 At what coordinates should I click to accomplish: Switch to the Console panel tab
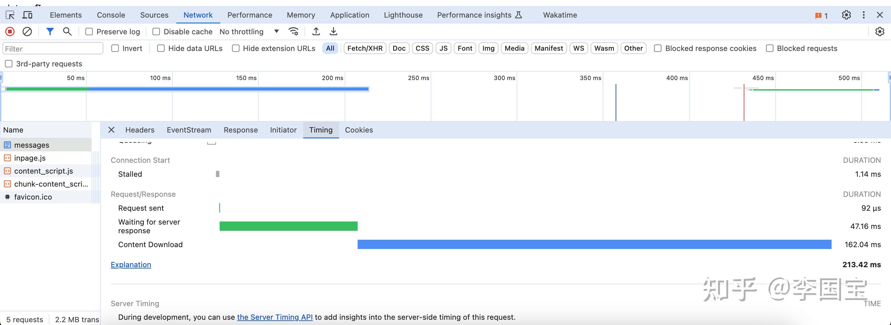(x=111, y=15)
